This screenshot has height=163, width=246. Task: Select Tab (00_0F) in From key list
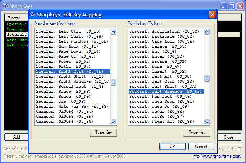point(73,101)
